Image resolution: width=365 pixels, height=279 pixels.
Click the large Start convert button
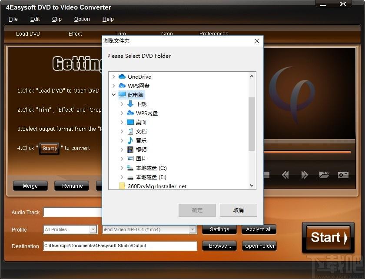328,238
